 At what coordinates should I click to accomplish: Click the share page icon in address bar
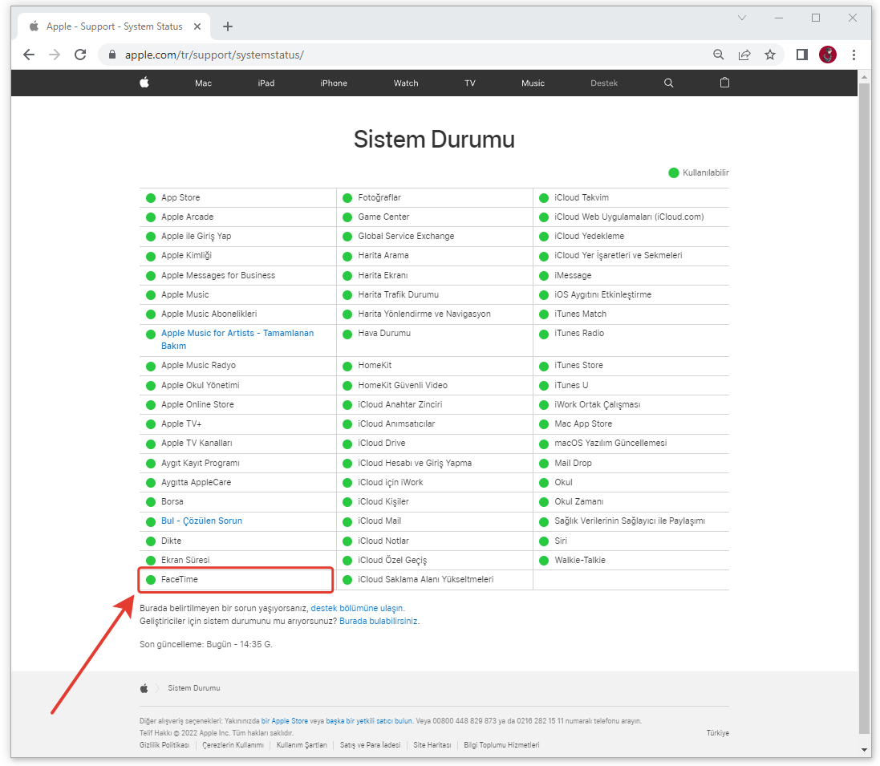click(744, 55)
